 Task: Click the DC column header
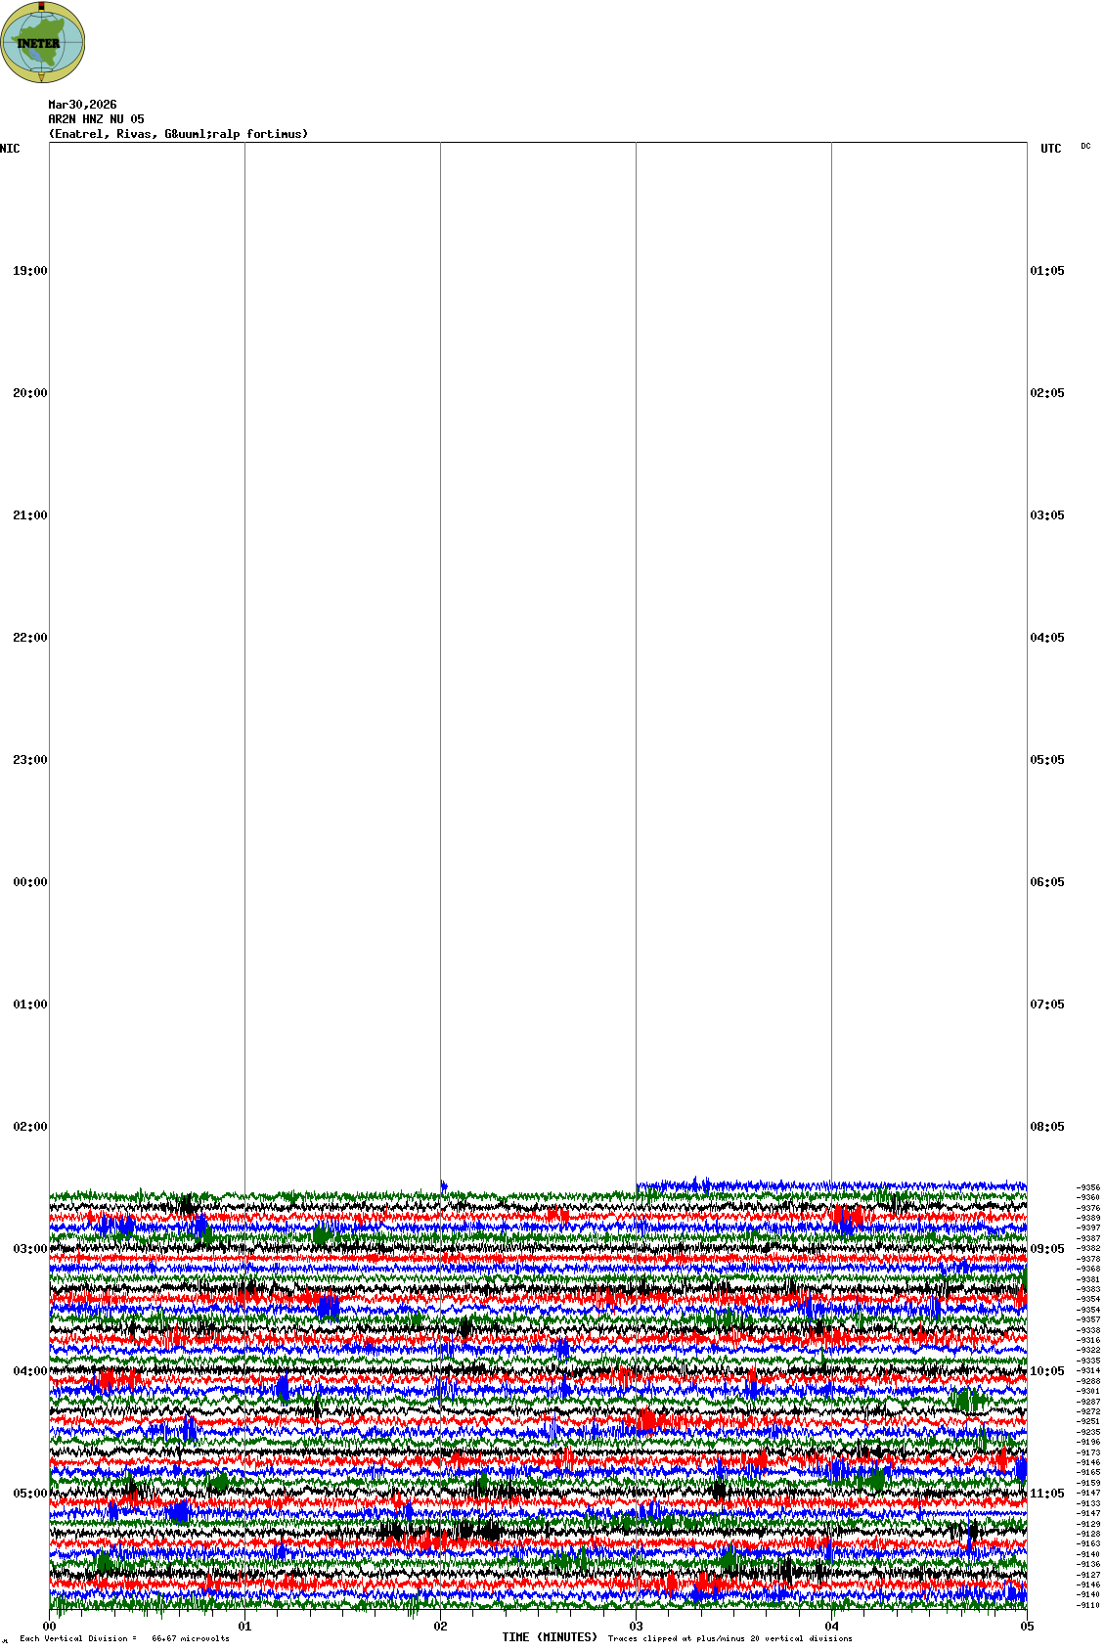(x=1085, y=147)
